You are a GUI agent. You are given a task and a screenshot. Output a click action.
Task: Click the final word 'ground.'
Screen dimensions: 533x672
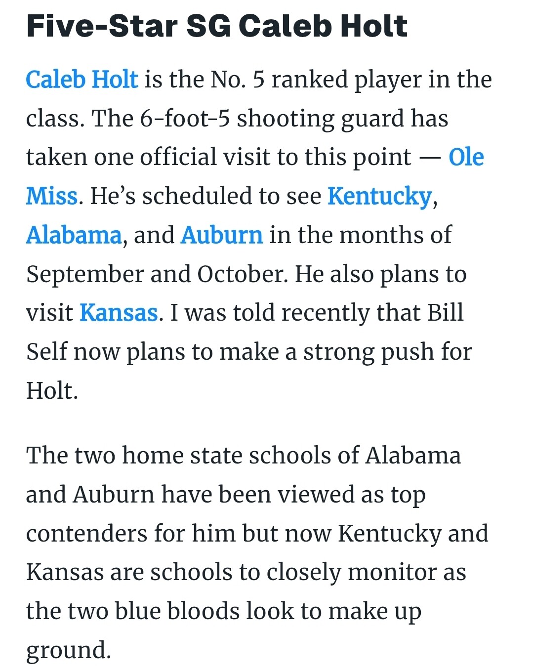click(x=68, y=651)
